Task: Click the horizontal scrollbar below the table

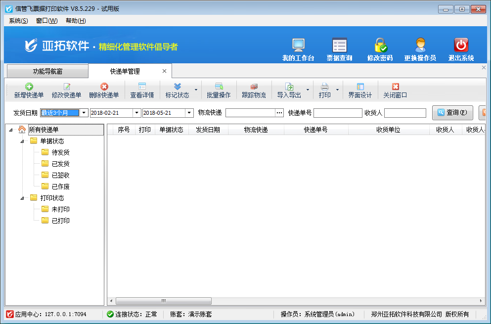Action: (x=163, y=300)
